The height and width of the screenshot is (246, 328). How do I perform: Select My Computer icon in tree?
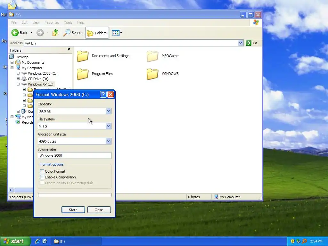tap(18, 68)
